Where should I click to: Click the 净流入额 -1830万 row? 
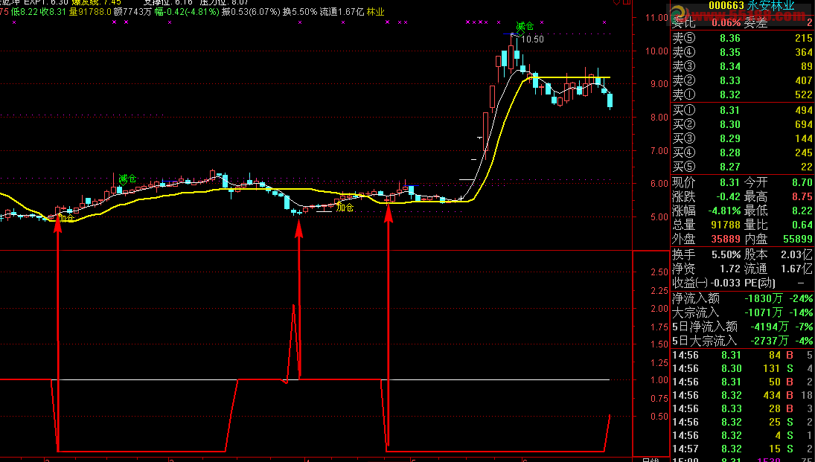click(x=742, y=298)
